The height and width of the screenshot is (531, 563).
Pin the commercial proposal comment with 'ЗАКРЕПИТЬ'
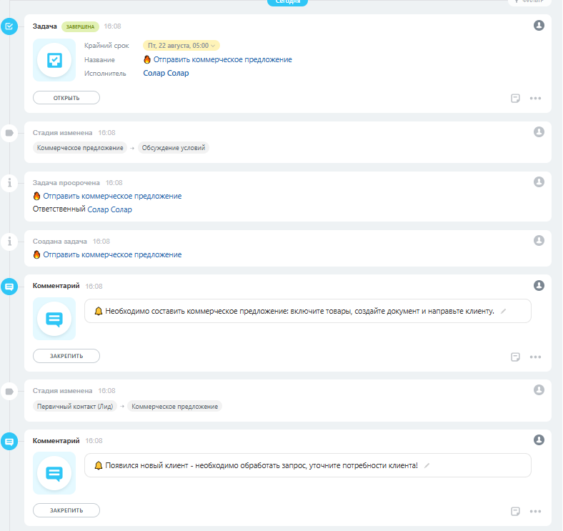pyautogui.click(x=66, y=355)
